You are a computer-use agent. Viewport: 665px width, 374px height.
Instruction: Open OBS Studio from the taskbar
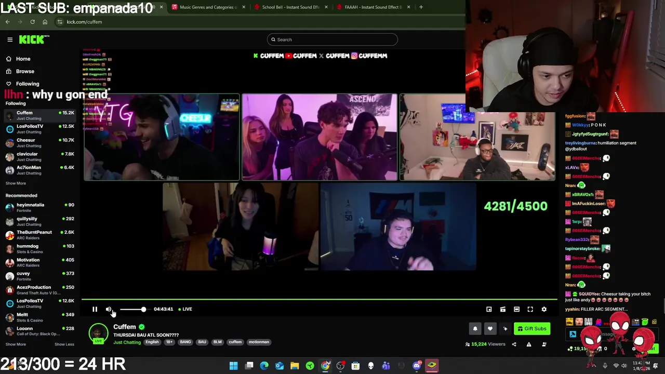(340, 366)
